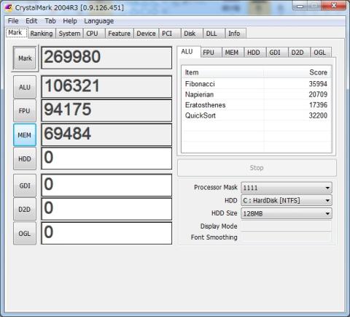Screen dimensions: 350x317
Task: Open the Edit menu
Action: pos(31,21)
